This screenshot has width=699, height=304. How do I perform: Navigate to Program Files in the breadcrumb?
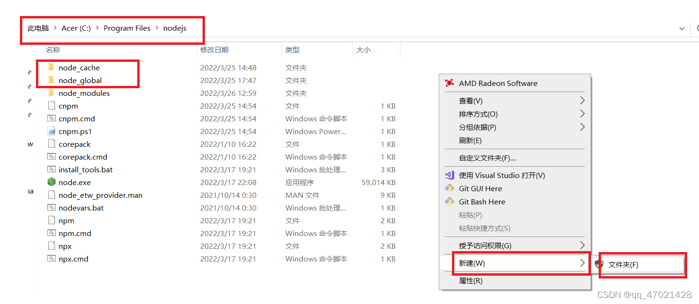[x=127, y=28]
